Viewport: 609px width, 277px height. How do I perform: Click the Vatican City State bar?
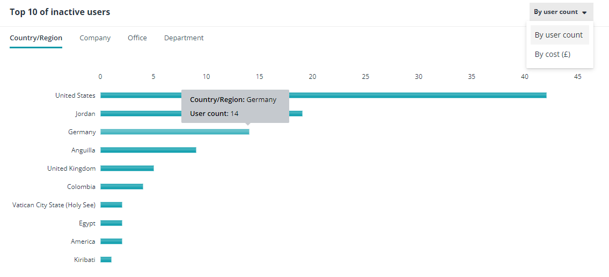[111, 205]
